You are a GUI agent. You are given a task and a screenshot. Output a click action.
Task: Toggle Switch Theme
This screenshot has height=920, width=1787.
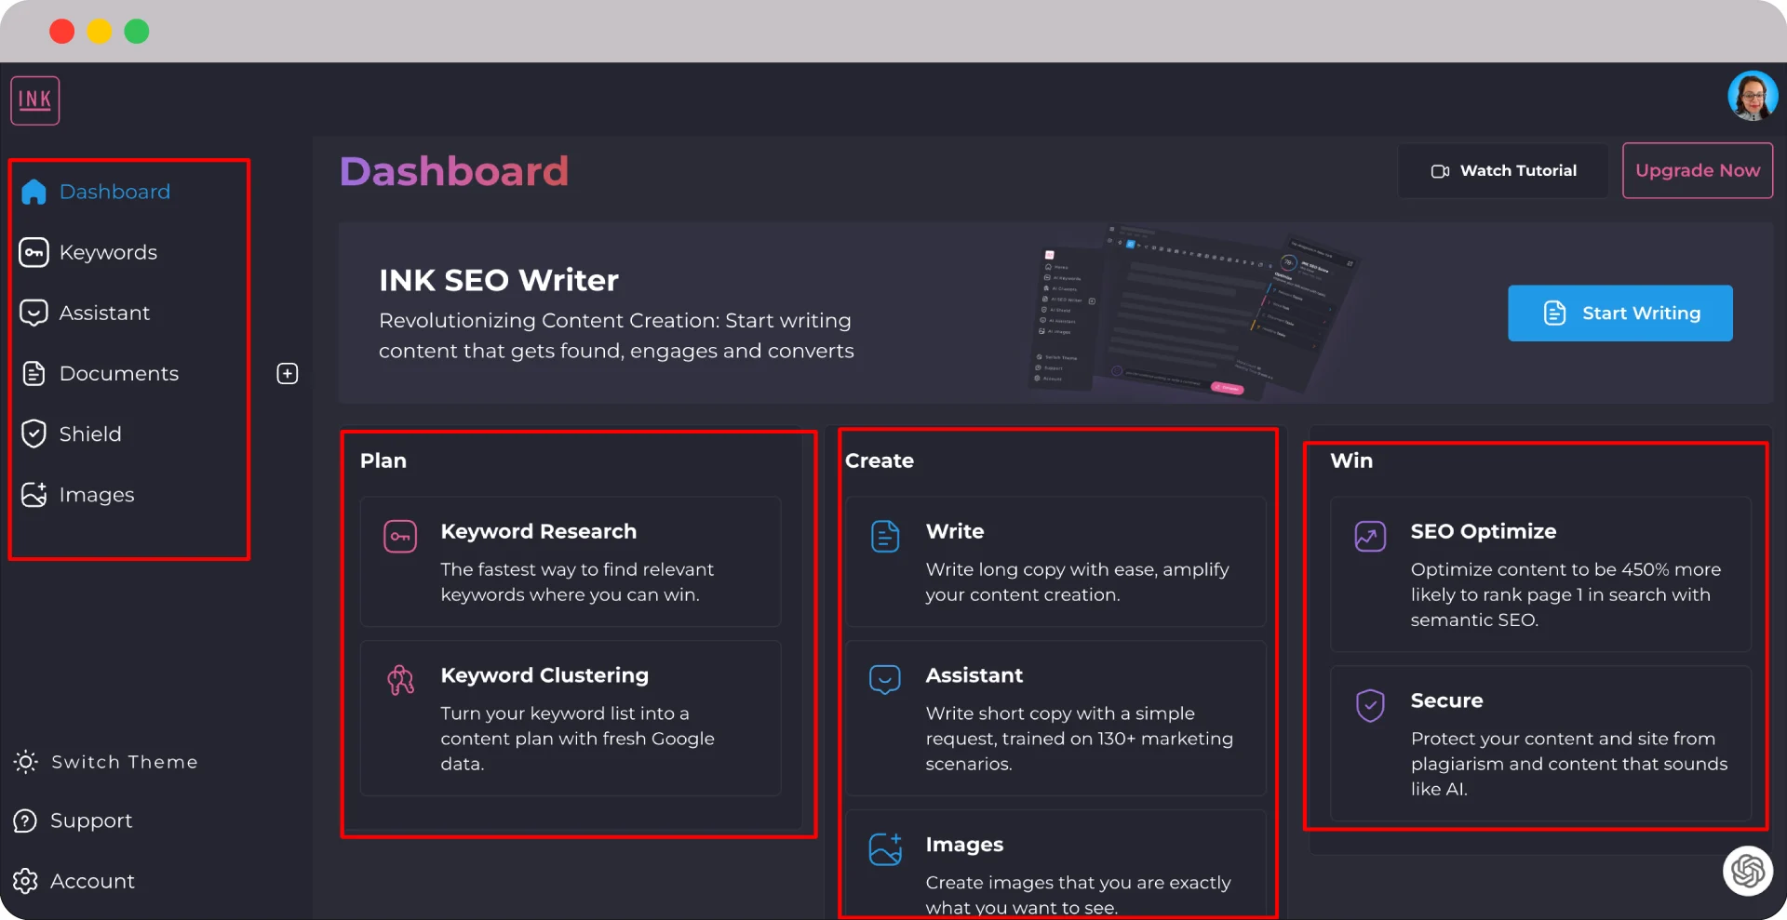125,762
